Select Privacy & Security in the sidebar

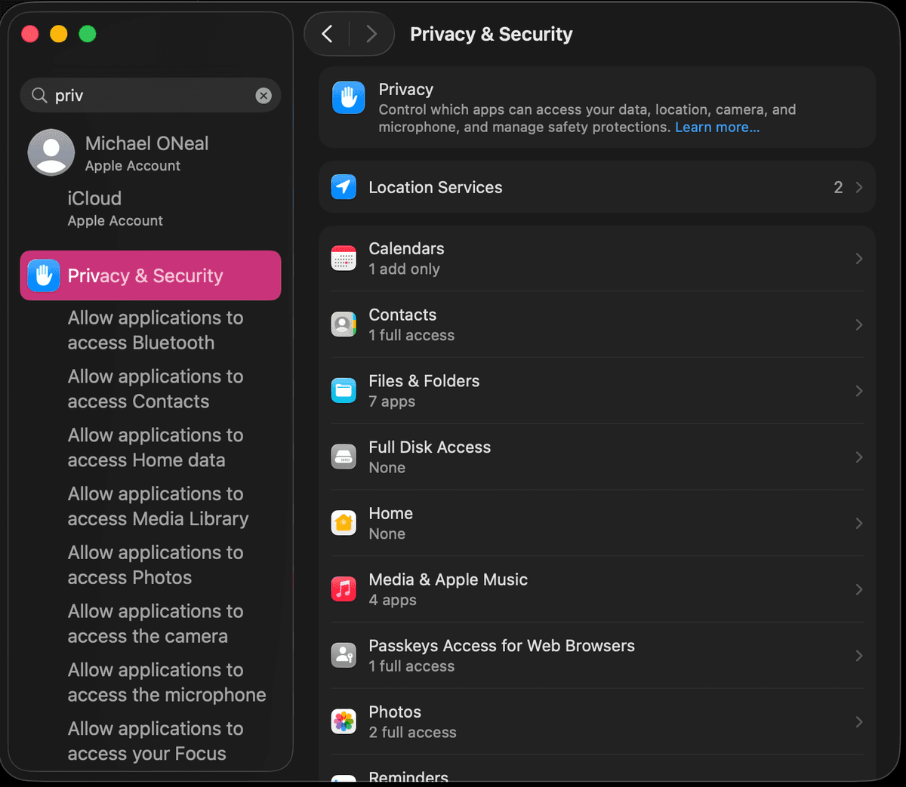(145, 275)
